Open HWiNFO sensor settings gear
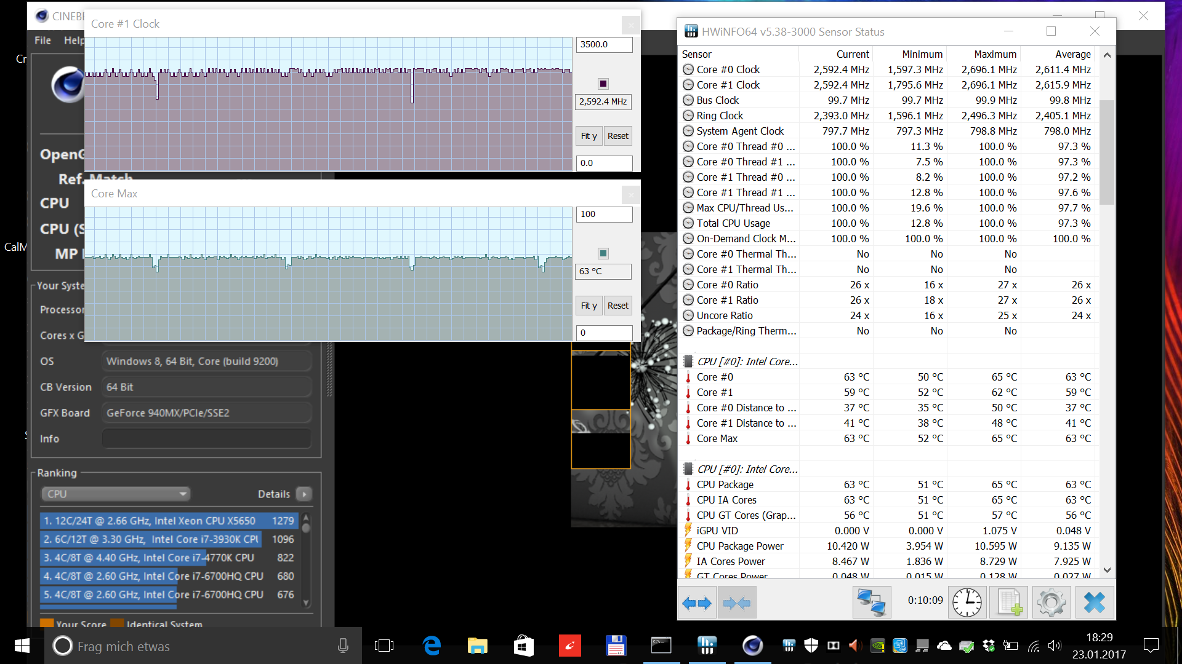Viewport: 1182px width, 664px height. [1051, 603]
